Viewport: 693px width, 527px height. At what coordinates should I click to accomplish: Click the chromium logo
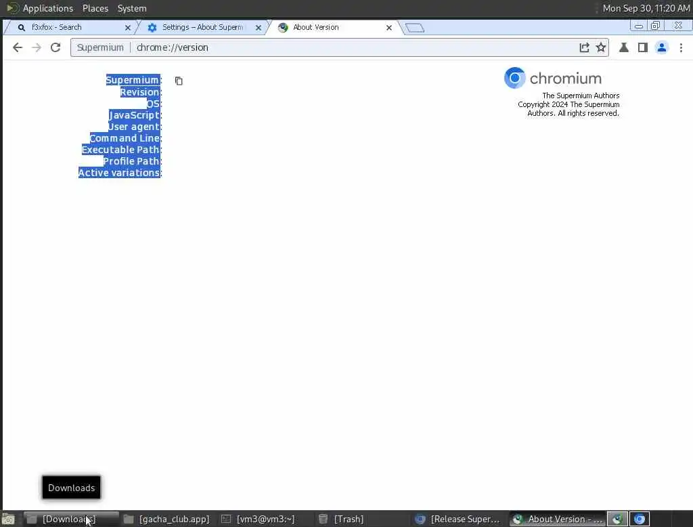(552, 78)
